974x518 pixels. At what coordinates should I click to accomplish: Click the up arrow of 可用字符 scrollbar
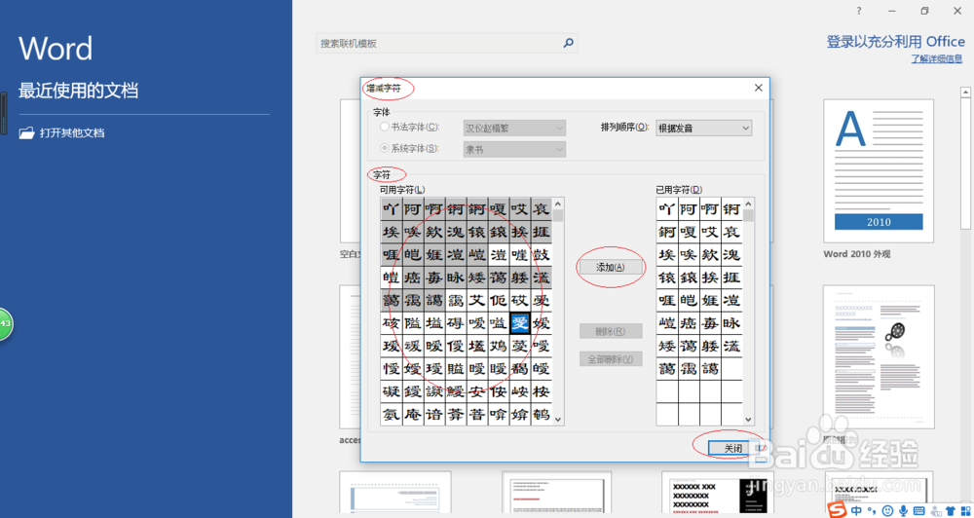[x=558, y=203]
